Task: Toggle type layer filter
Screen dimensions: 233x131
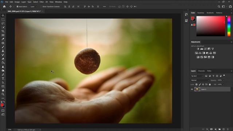Action: tap(213, 76)
